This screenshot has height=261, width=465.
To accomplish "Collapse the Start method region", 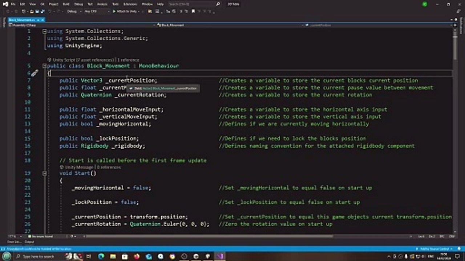I will pos(44,173).
